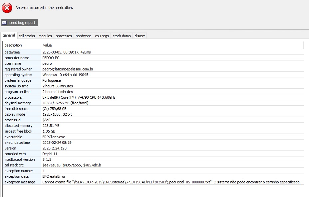
Task: Click the red error X icon
Action: pos(7,8)
